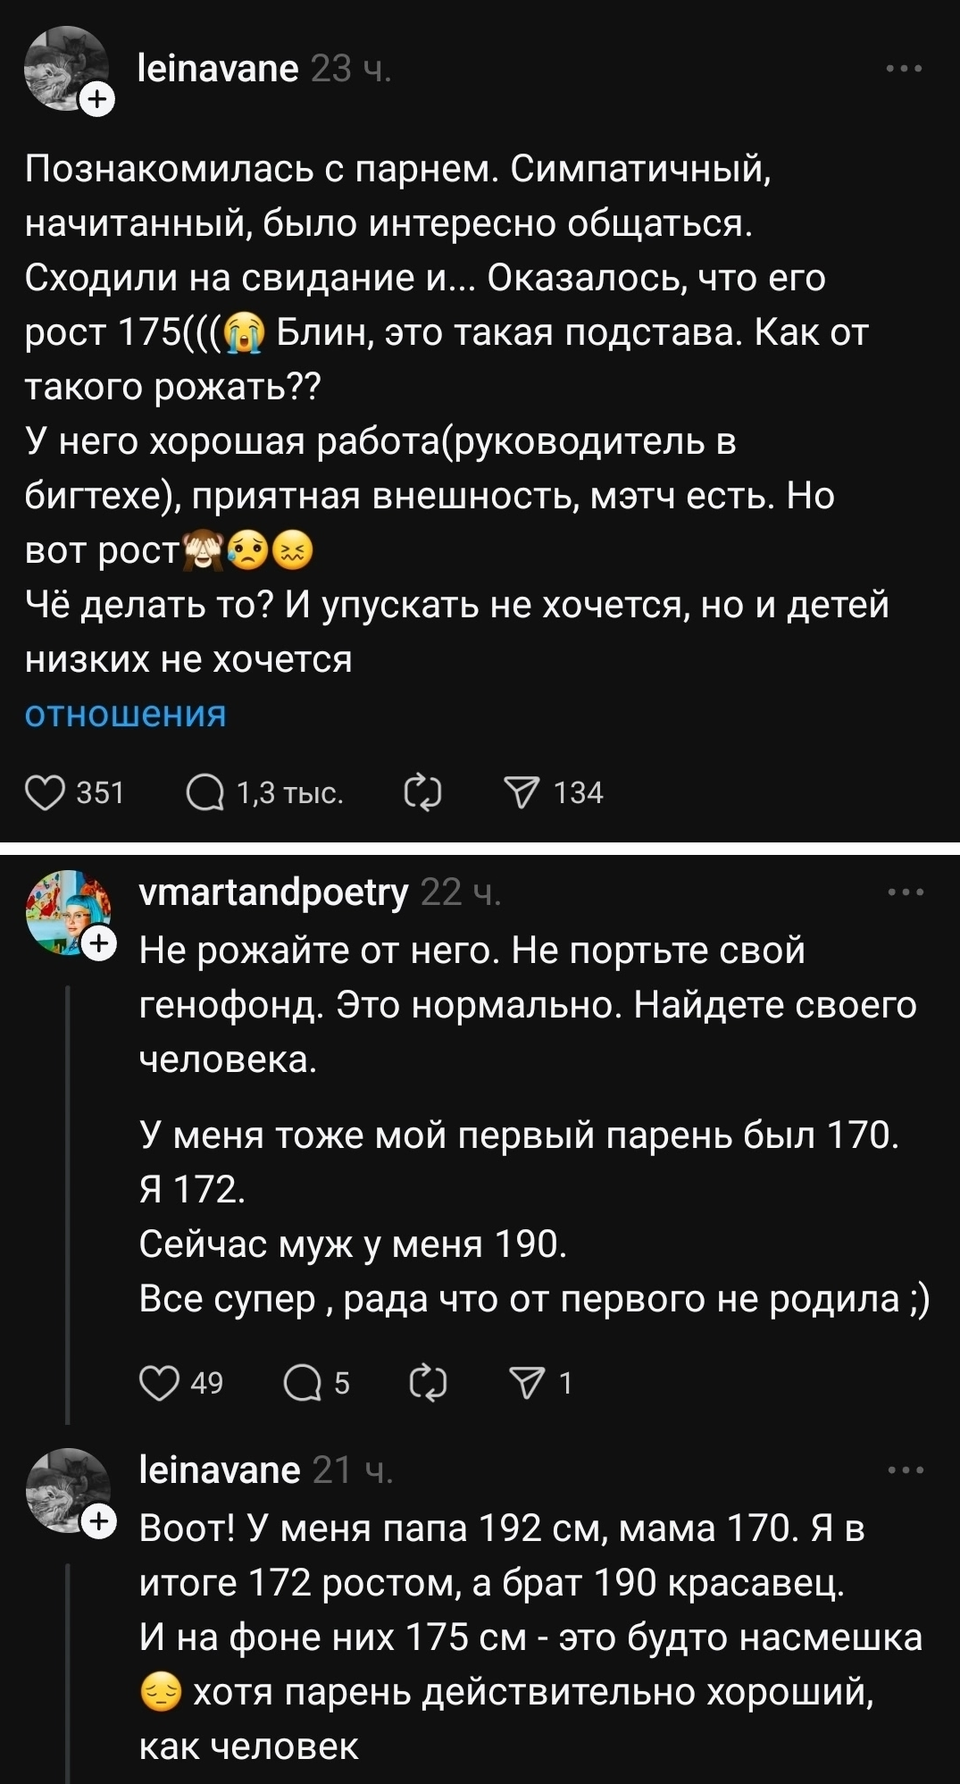Open vmartandpoetry's profile via username
This screenshot has height=1784, width=960.
(273, 892)
